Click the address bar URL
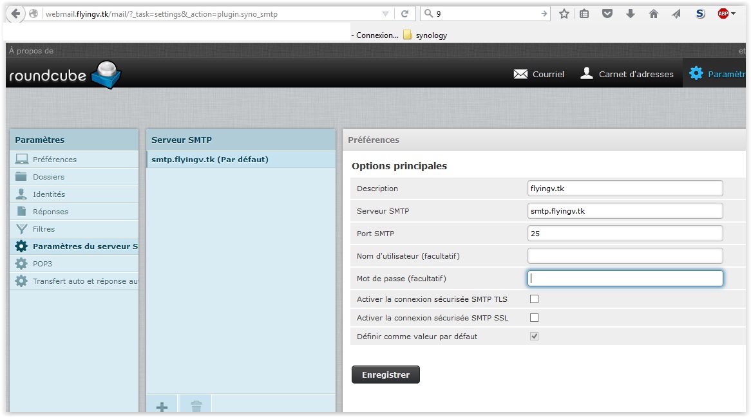Screen dimensions: 751x417 pyautogui.click(x=162, y=14)
